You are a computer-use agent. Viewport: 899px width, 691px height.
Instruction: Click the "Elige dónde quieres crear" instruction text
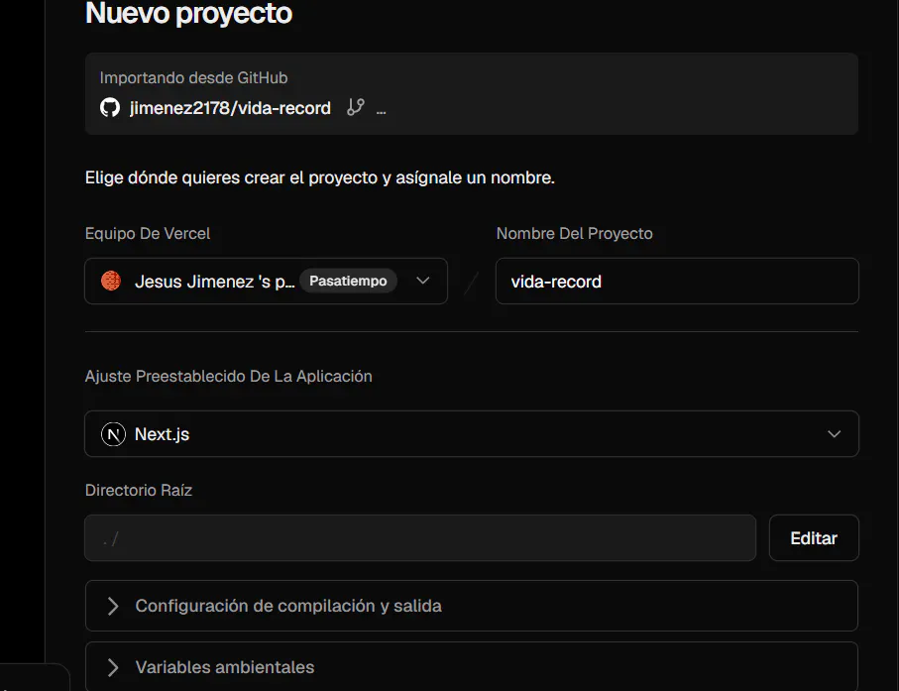320,177
